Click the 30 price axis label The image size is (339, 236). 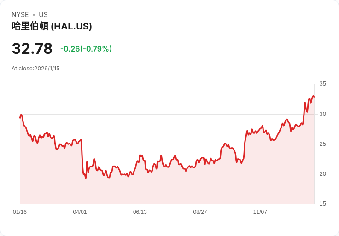[x=322, y=114]
